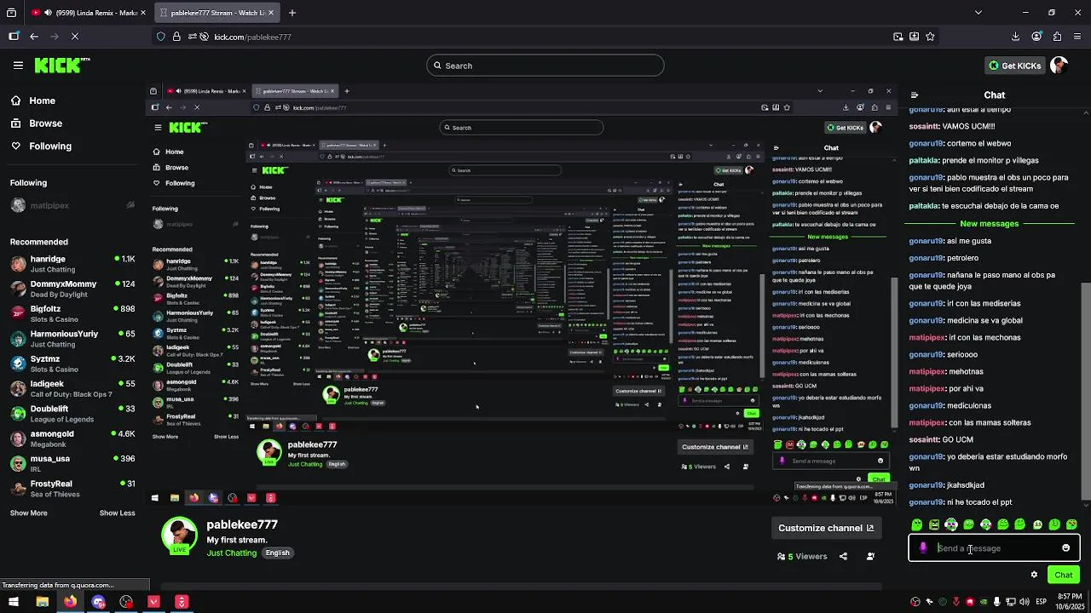Open hanridge recommended channel
This screenshot has width=1091, height=613.
pos(72,264)
